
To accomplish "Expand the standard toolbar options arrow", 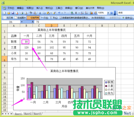I will pyautogui.click(x=115, y=13).
